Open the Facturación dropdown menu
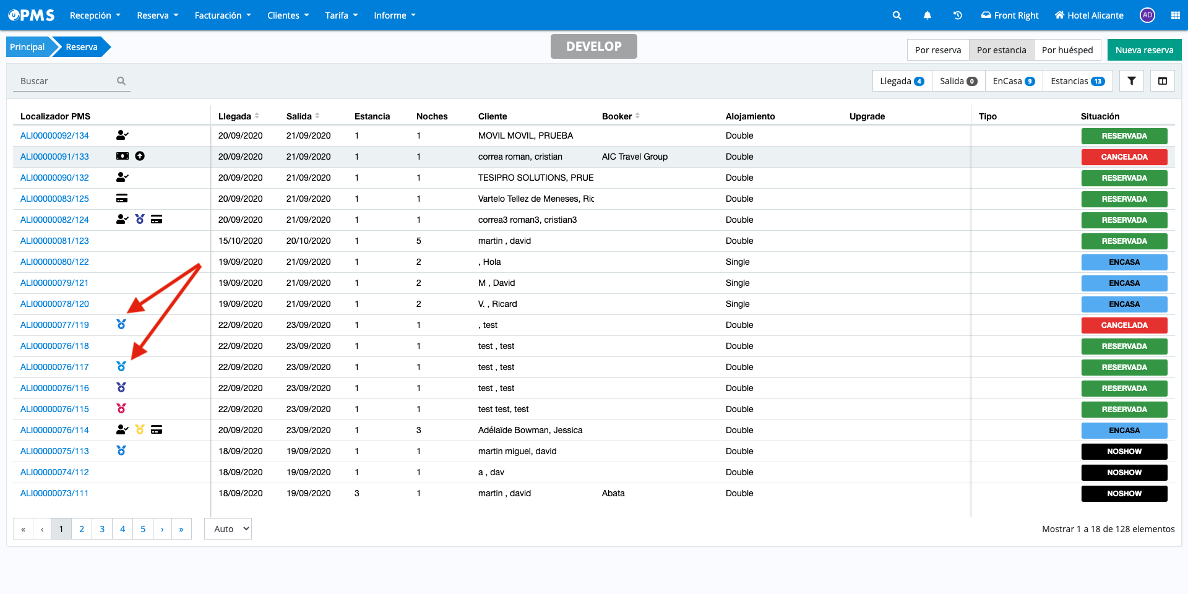1188x594 pixels. click(223, 15)
